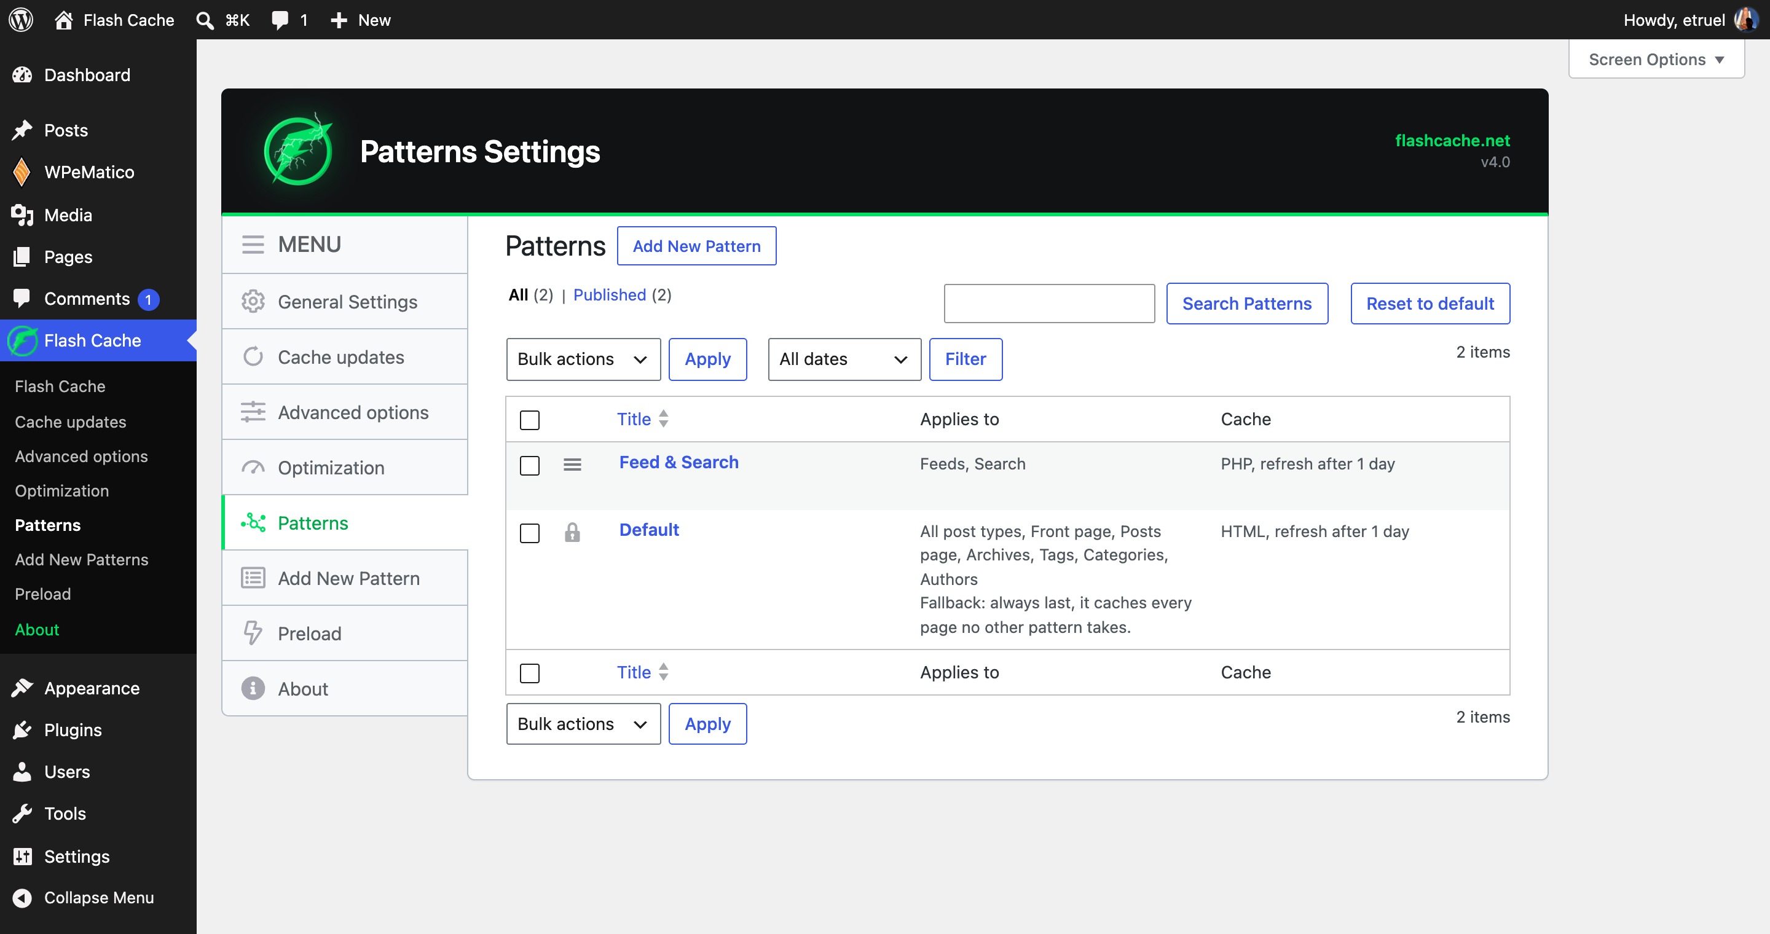1770x934 pixels.
Task: Click the Patterns nodes icon
Action: coord(253,523)
